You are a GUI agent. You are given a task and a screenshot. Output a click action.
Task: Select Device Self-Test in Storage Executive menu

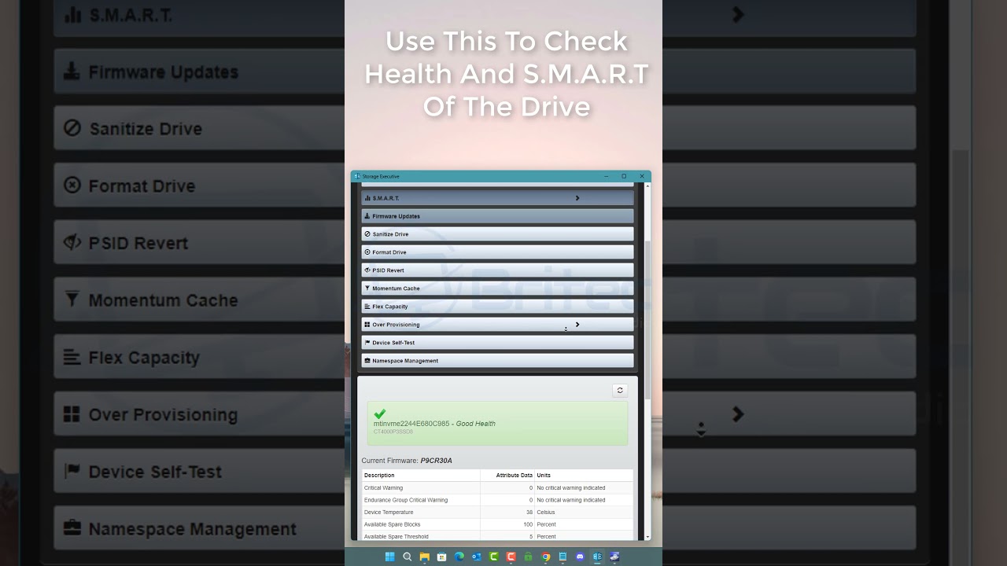[x=497, y=343]
